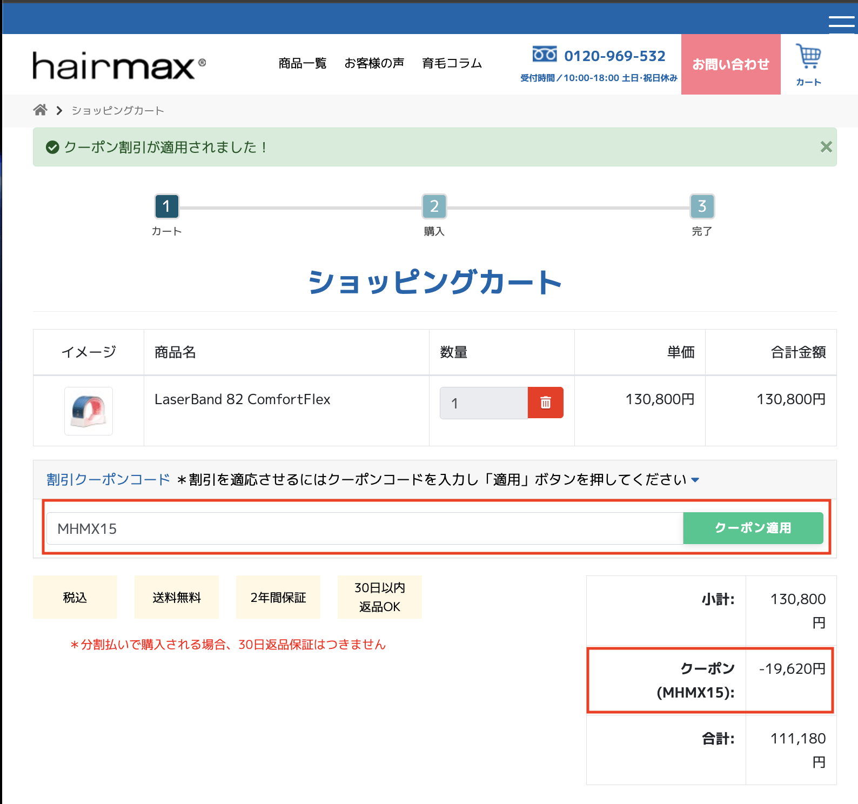Click the 2年間保証 badge
The height and width of the screenshot is (804, 858).
(278, 597)
